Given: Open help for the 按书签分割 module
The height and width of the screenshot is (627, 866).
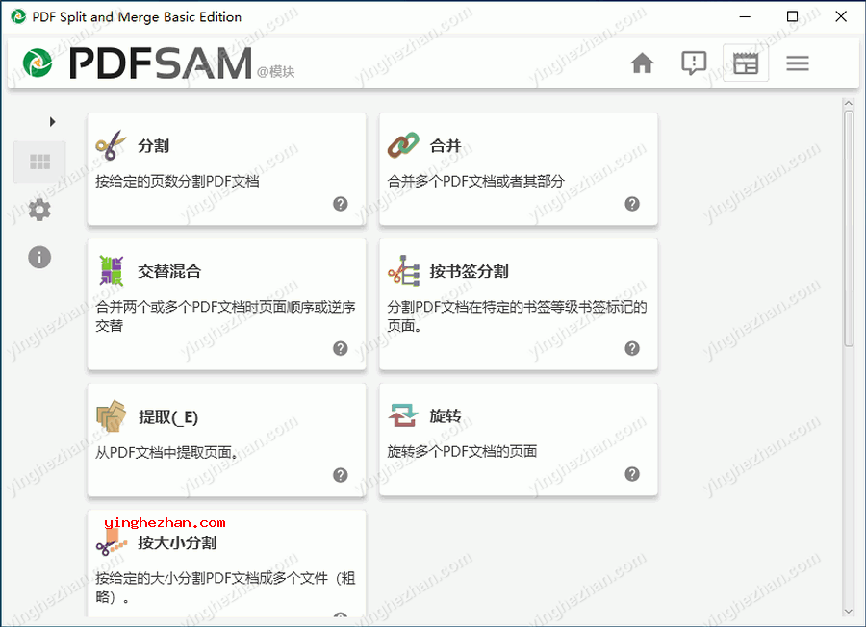Looking at the screenshot, I should 632,349.
